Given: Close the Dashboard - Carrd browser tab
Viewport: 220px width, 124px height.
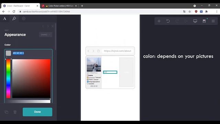Looking at the screenshot, I should tap(37, 6).
